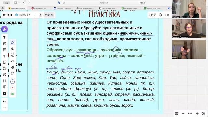The height and width of the screenshot is (117, 208).
Task: Select the Smart drawing tool
Action: (13, 55)
